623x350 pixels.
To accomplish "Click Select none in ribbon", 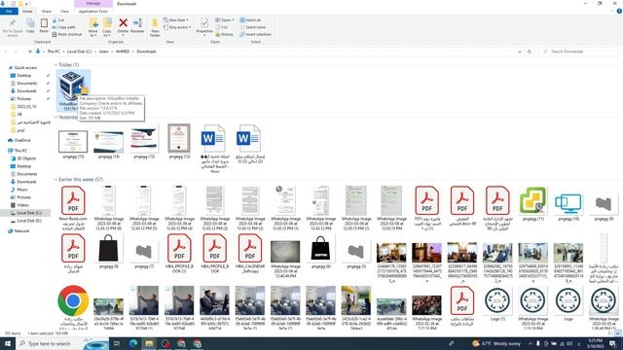I will pyautogui.click(x=252, y=27).
